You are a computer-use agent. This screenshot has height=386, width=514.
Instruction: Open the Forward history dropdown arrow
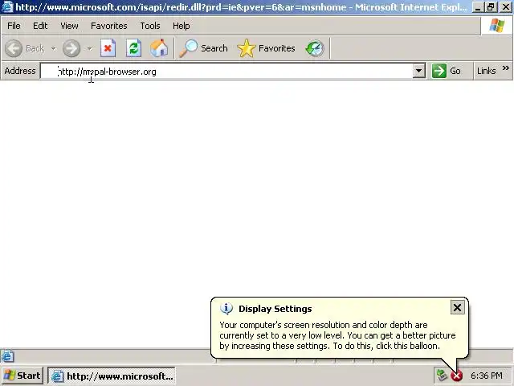89,48
